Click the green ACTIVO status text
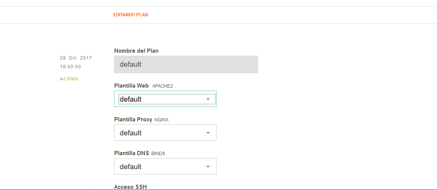The image size is (437, 190). coord(69,79)
